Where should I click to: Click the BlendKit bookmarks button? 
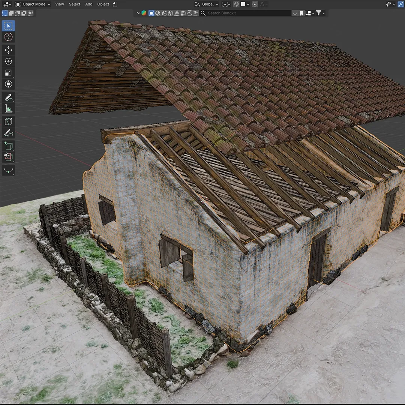point(301,13)
